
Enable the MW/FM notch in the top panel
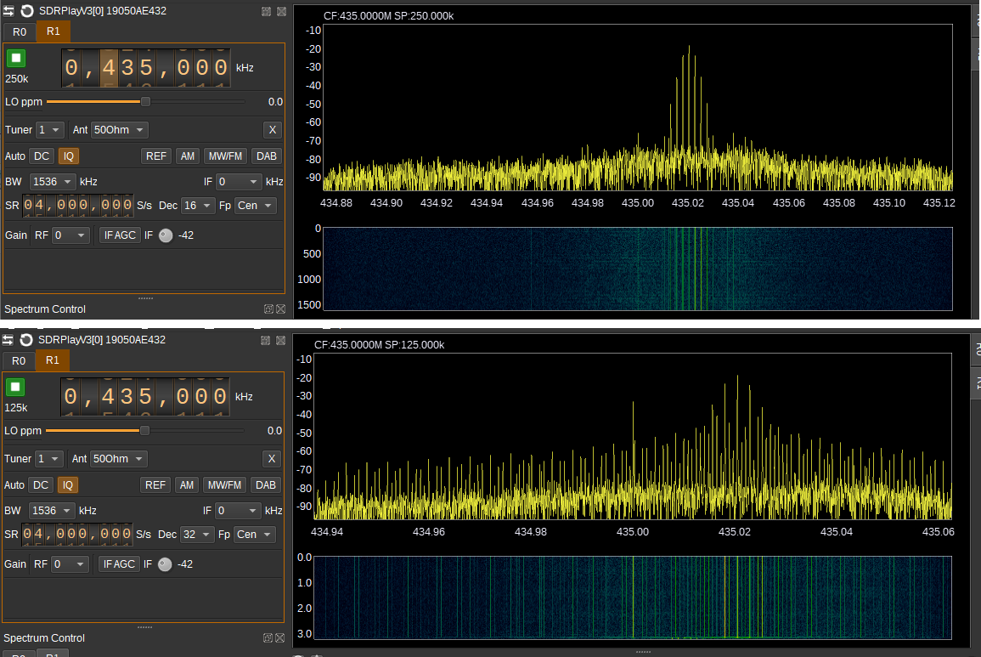point(225,156)
